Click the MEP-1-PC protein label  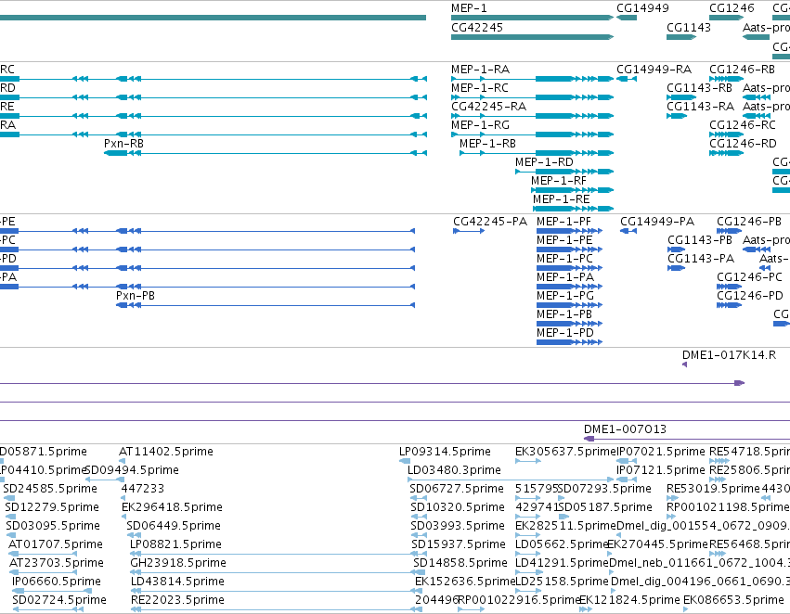(564, 259)
